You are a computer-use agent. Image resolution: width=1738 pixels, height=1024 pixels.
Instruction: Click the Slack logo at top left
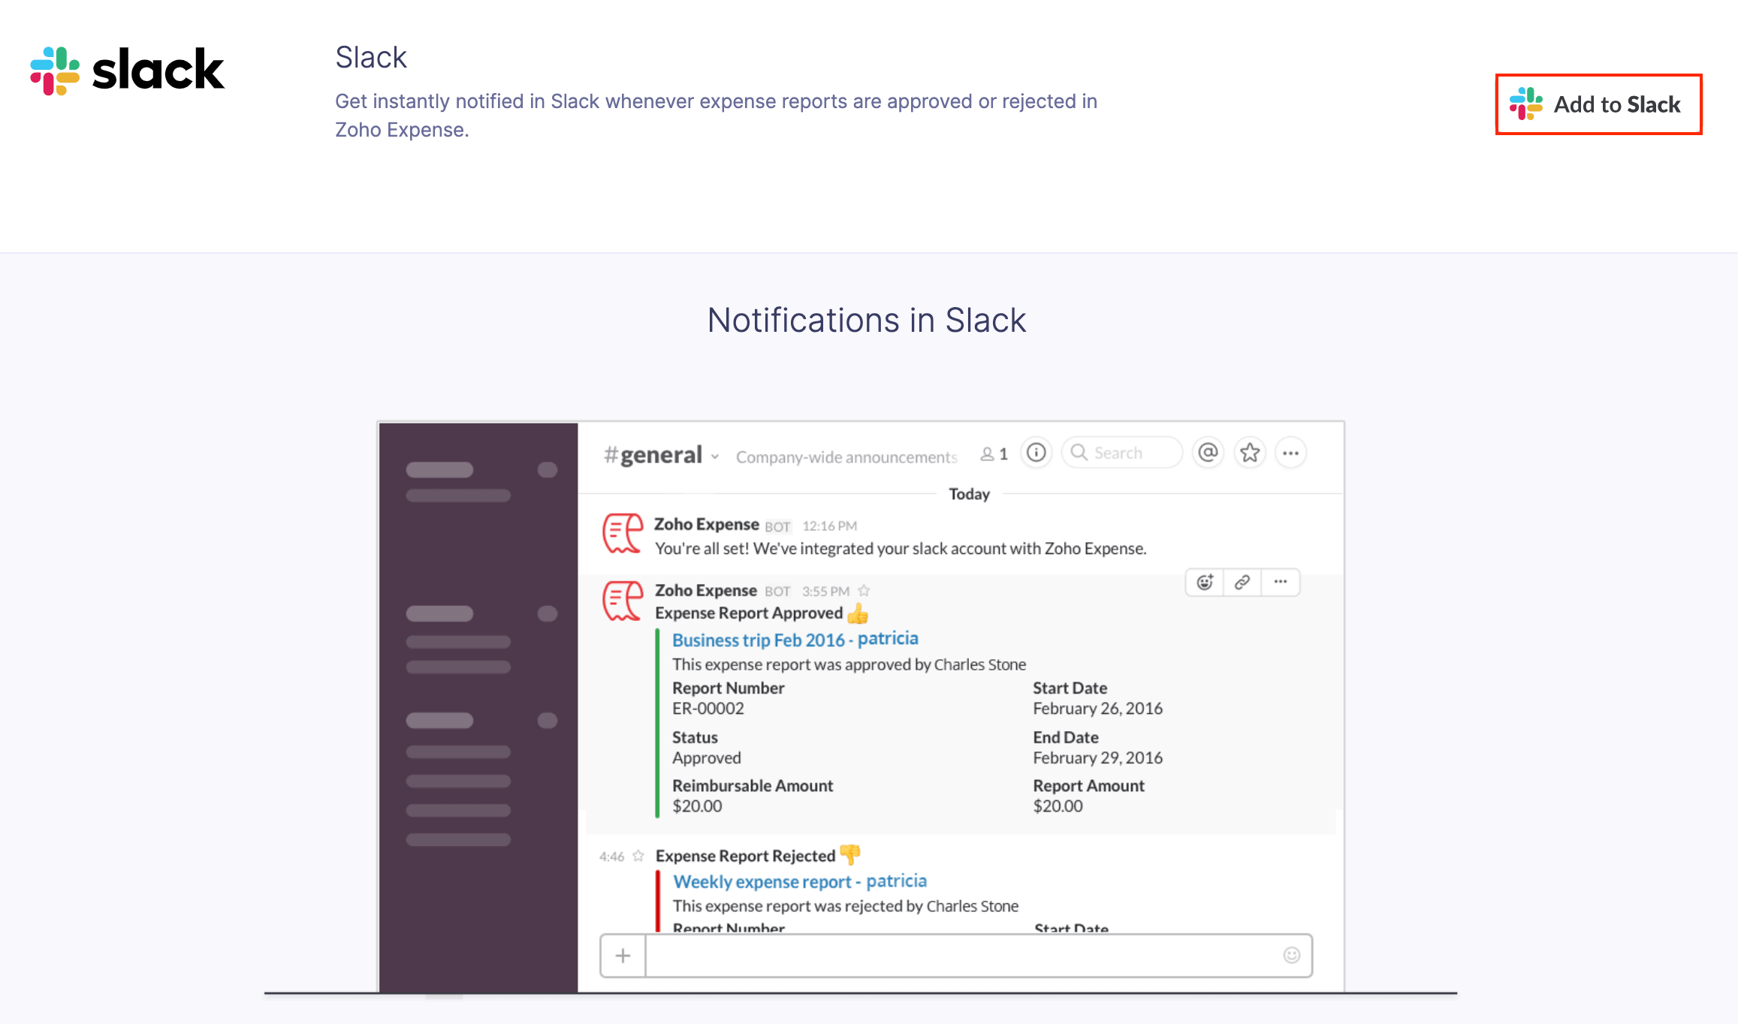pyautogui.click(x=127, y=71)
